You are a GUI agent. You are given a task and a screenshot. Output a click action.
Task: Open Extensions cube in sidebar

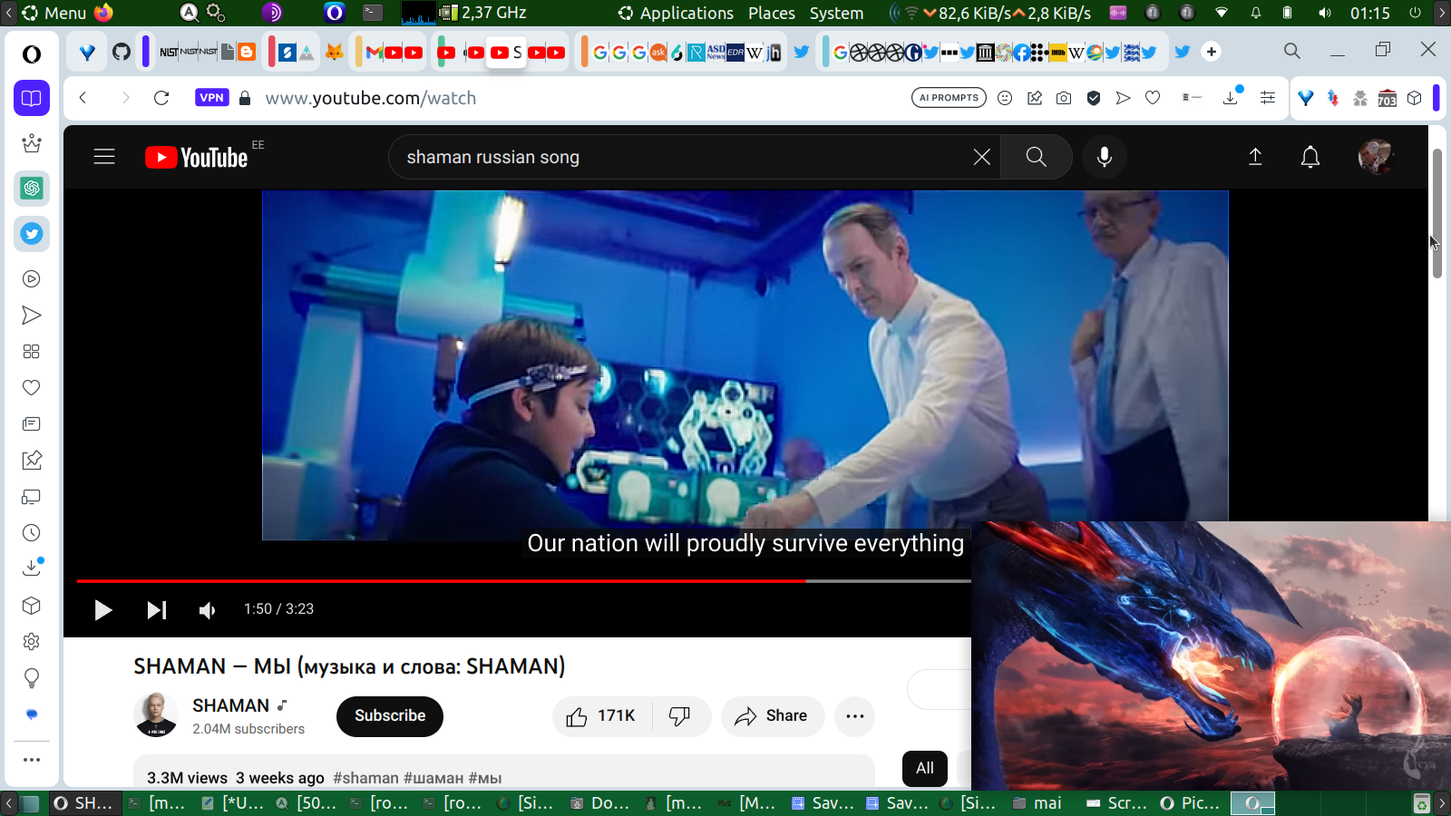tap(32, 606)
